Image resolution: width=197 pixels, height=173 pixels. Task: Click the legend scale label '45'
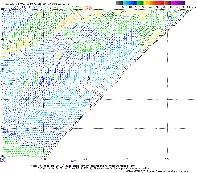178,7
